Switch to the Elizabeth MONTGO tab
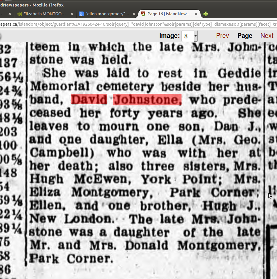 coord(44,14)
